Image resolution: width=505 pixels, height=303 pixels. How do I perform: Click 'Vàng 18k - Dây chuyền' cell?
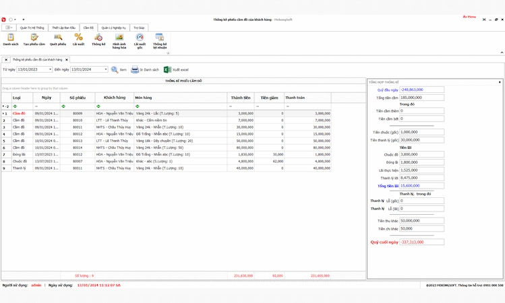pyautogui.click(x=181, y=141)
